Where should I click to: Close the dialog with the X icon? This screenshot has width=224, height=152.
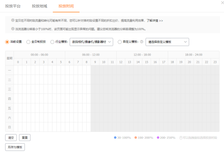point(223,3)
